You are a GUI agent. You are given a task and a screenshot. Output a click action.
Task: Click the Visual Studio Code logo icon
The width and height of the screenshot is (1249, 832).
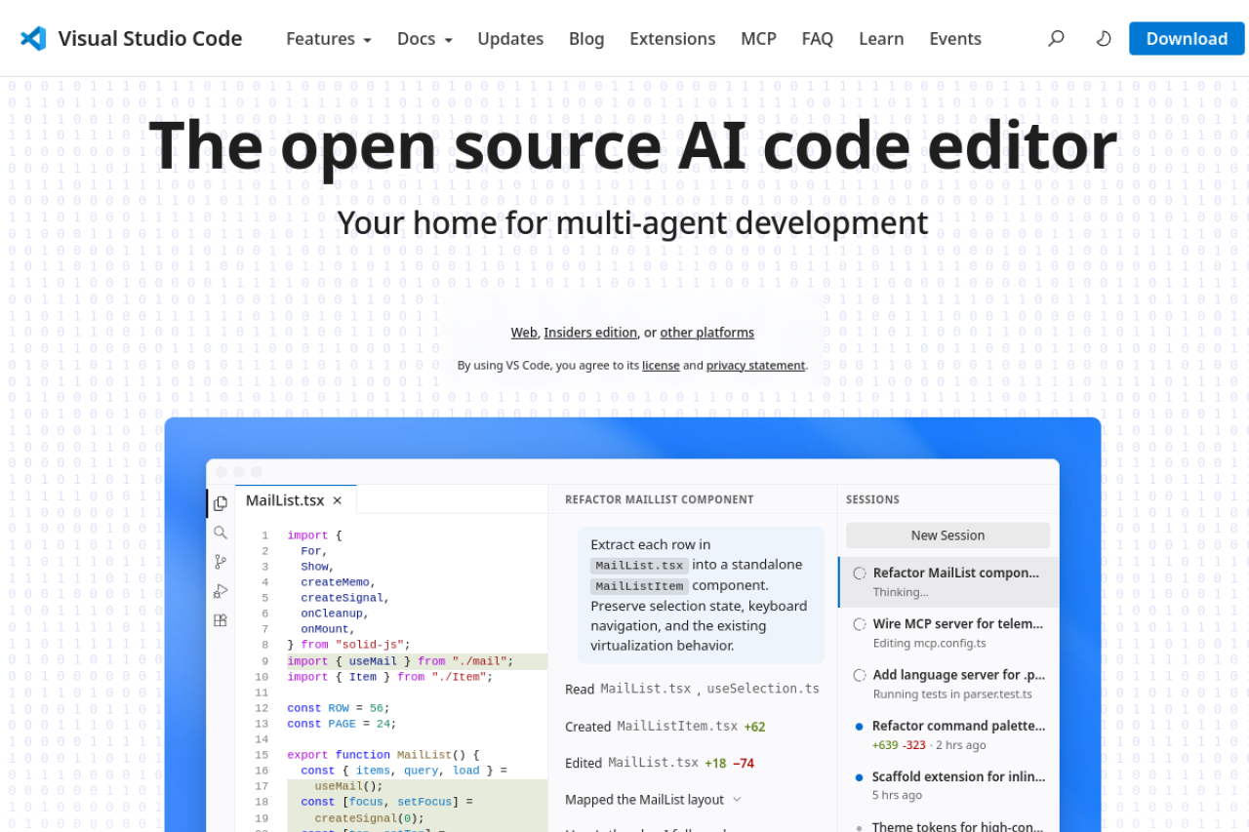33,39
